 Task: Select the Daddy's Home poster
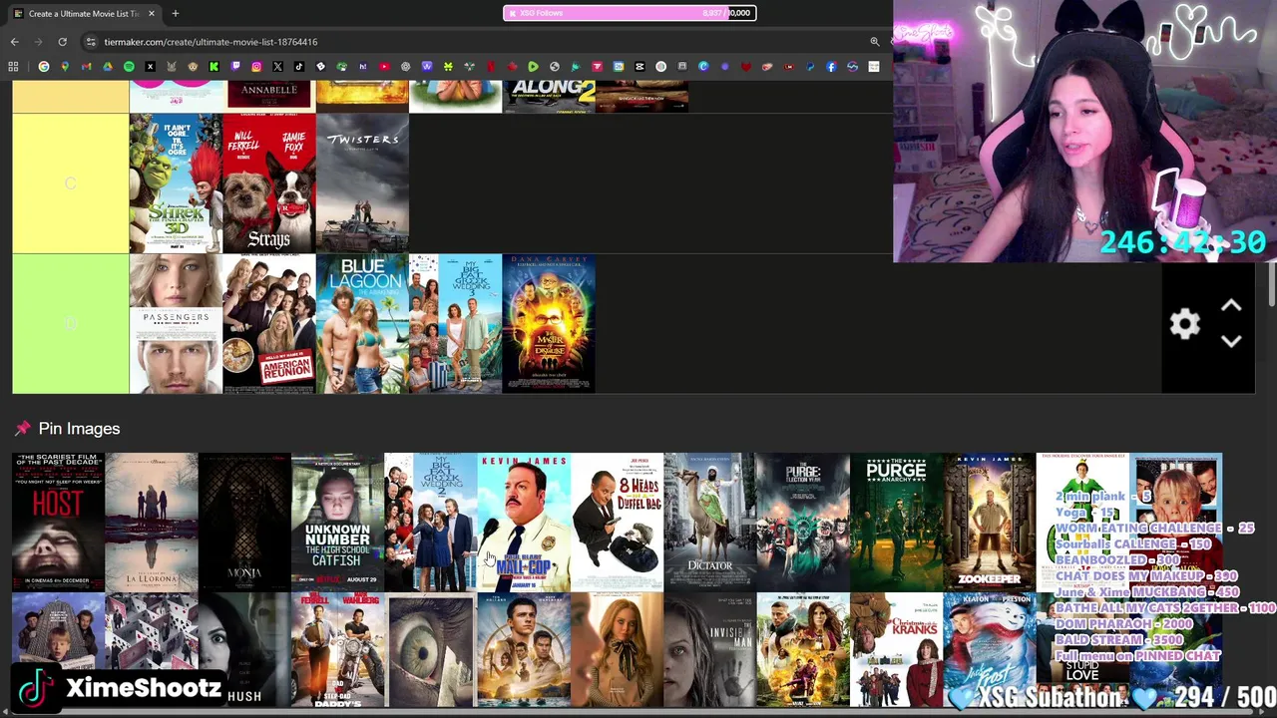337,650
